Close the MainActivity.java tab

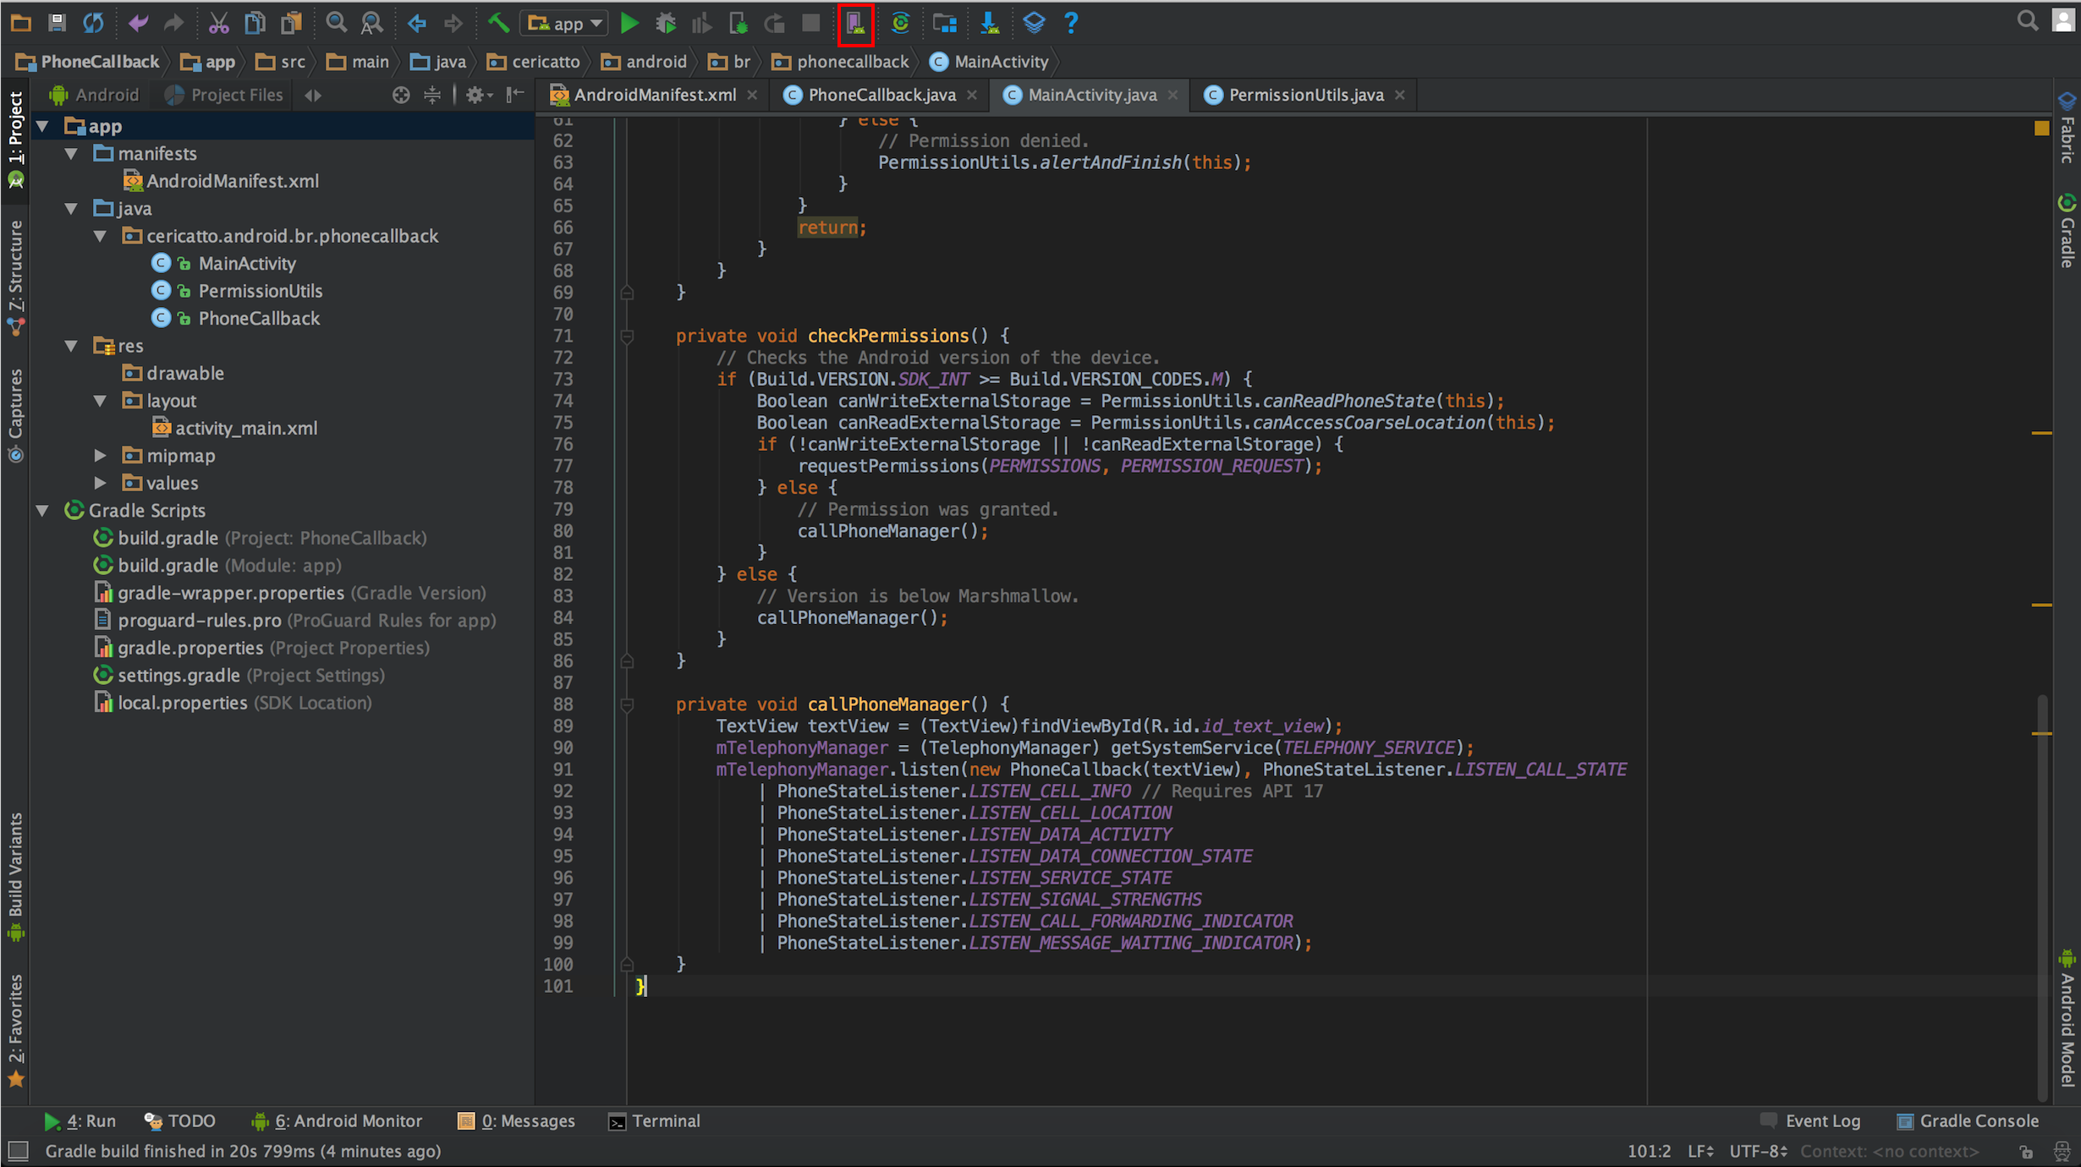(x=1172, y=95)
